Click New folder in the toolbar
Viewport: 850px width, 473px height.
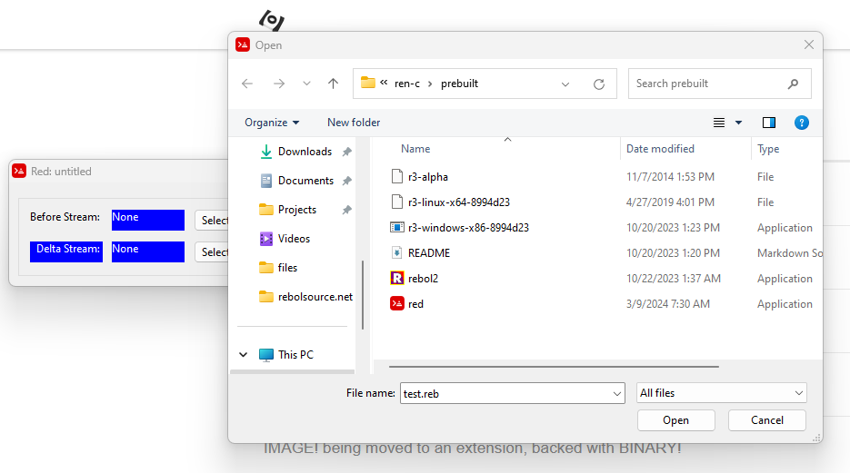(x=354, y=123)
